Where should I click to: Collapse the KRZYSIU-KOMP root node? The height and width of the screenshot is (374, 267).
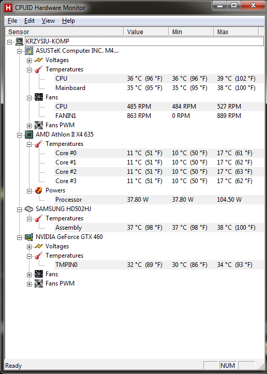tap(9, 42)
